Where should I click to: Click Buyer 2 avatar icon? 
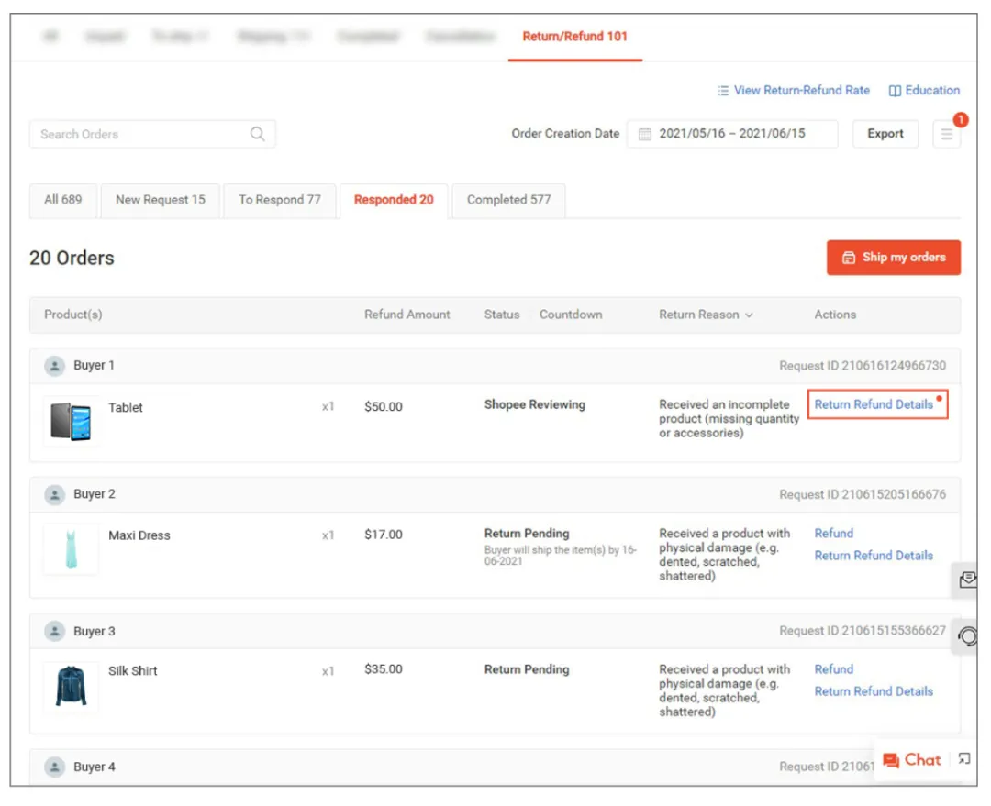click(55, 494)
